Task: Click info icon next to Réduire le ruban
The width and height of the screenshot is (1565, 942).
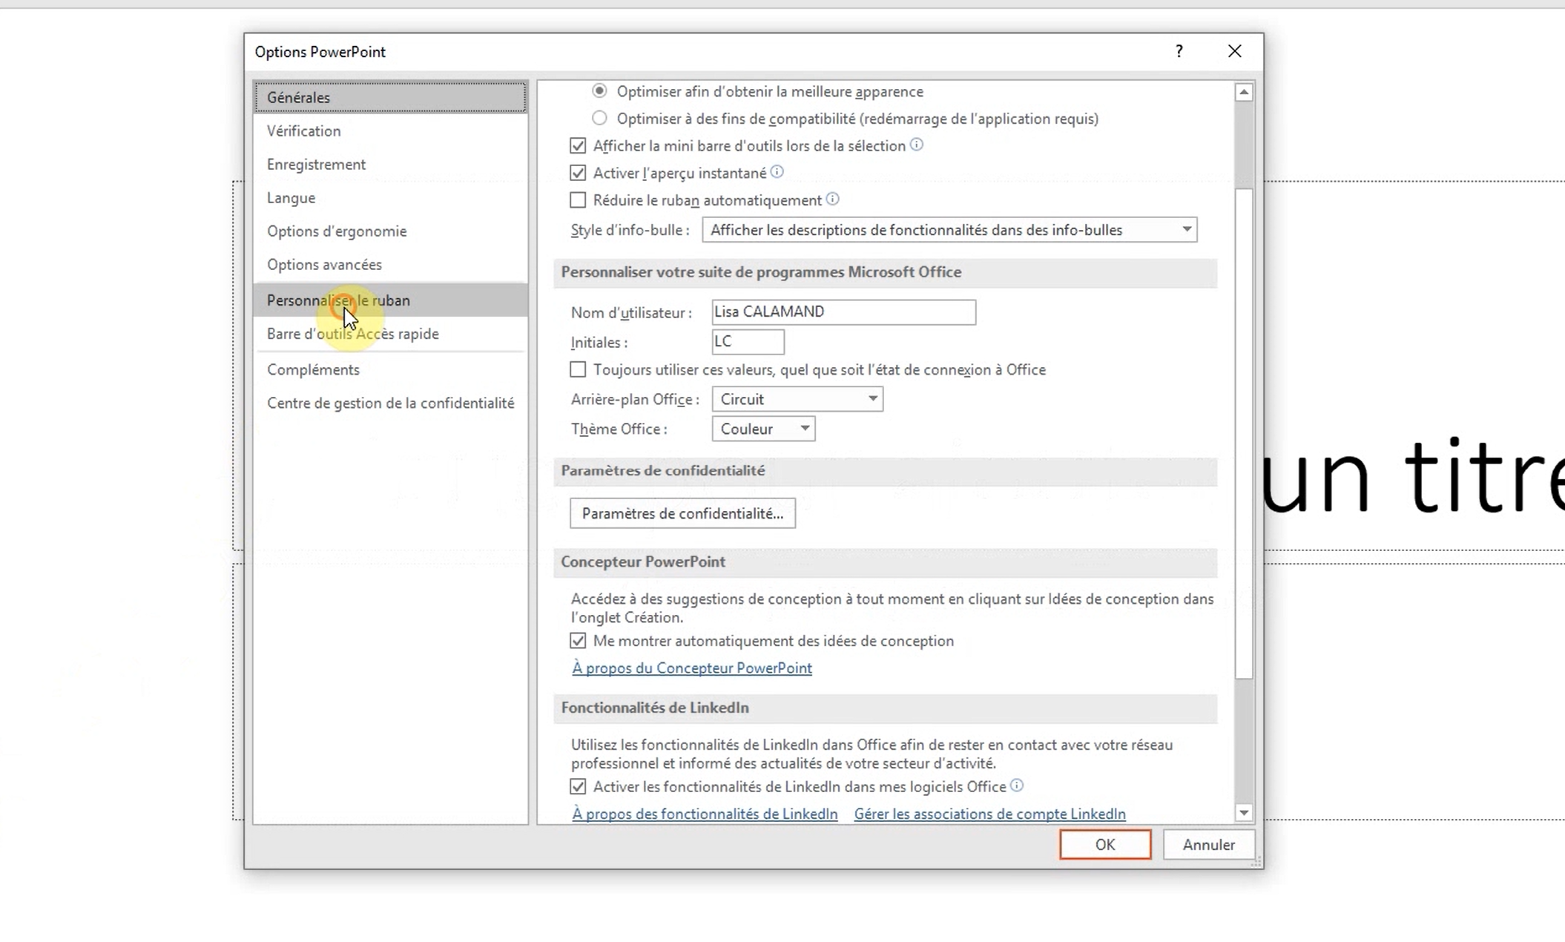Action: (832, 199)
